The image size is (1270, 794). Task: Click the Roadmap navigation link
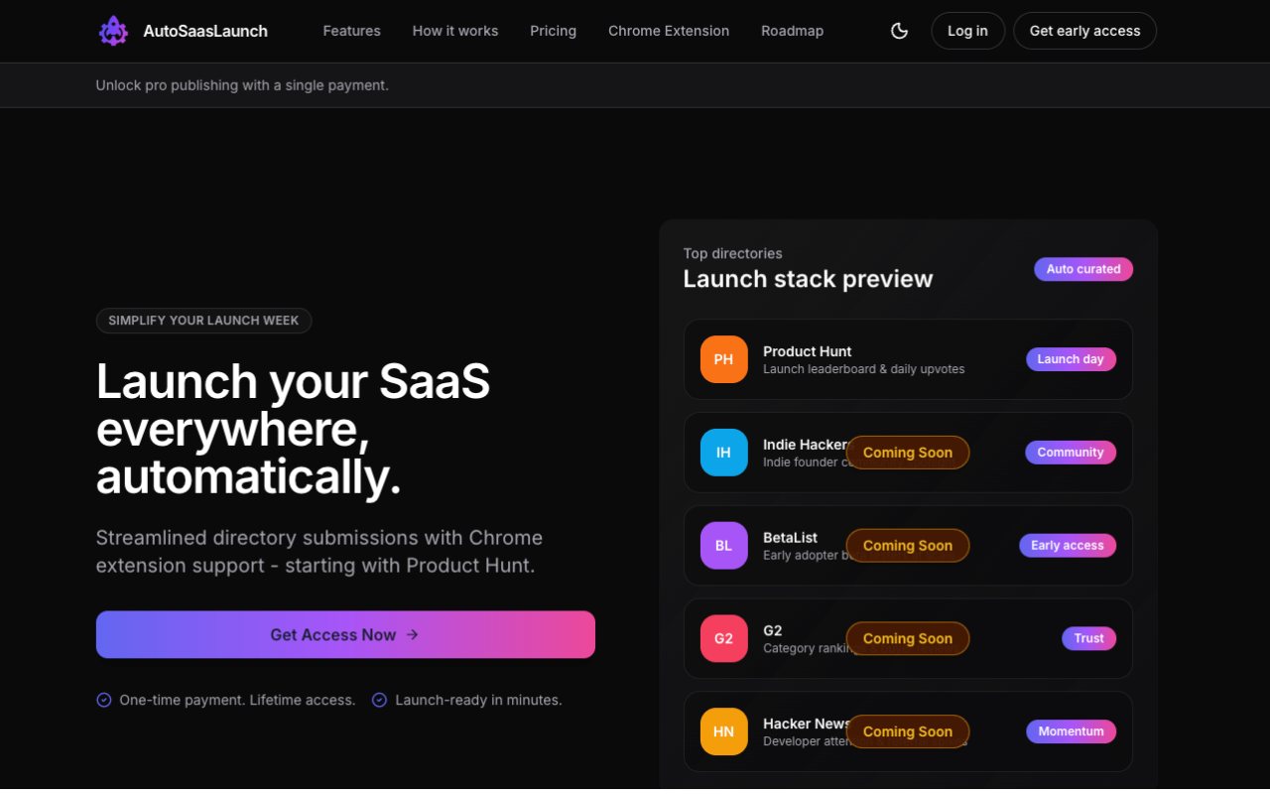(792, 31)
